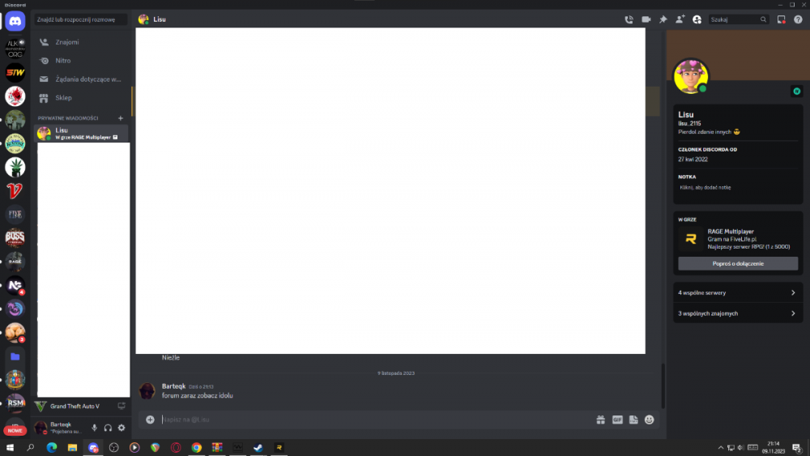
Task: Send a Nitro gift icon
Action: tap(600, 420)
